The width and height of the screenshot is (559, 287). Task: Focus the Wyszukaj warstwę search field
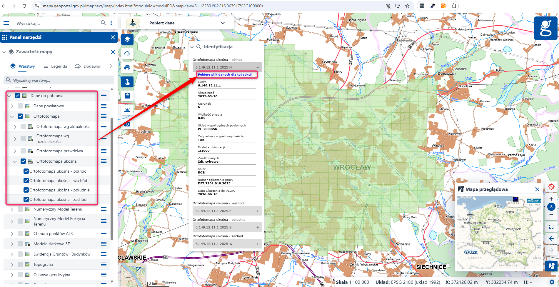tap(59, 80)
